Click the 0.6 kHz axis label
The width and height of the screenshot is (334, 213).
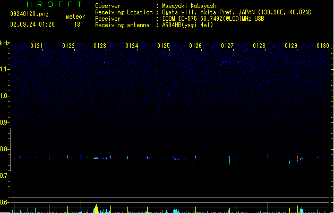4,202
